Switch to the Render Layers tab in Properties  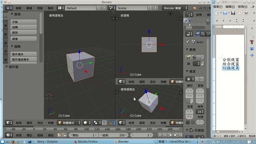203,34
